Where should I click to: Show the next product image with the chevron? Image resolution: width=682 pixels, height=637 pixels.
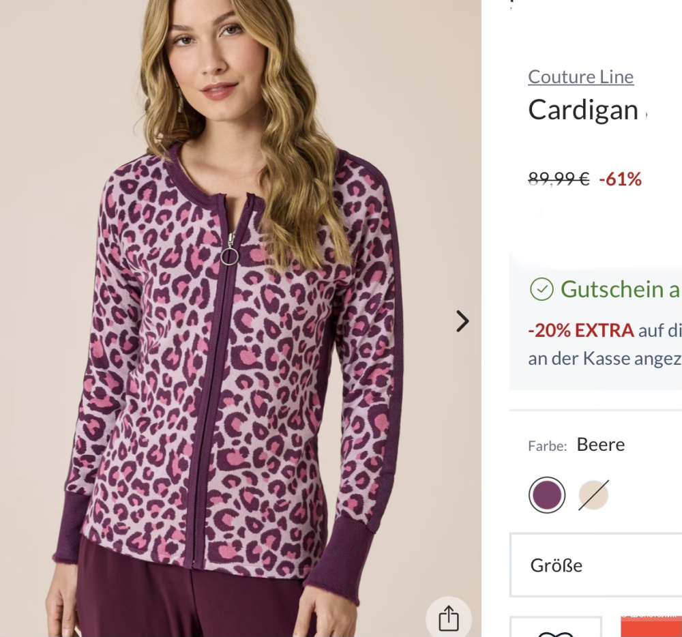462,321
